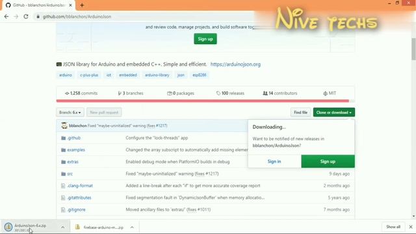Click Sign in in the Downloading popup
Image resolution: width=416 pixels, height=234 pixels.
pos(274,161)
